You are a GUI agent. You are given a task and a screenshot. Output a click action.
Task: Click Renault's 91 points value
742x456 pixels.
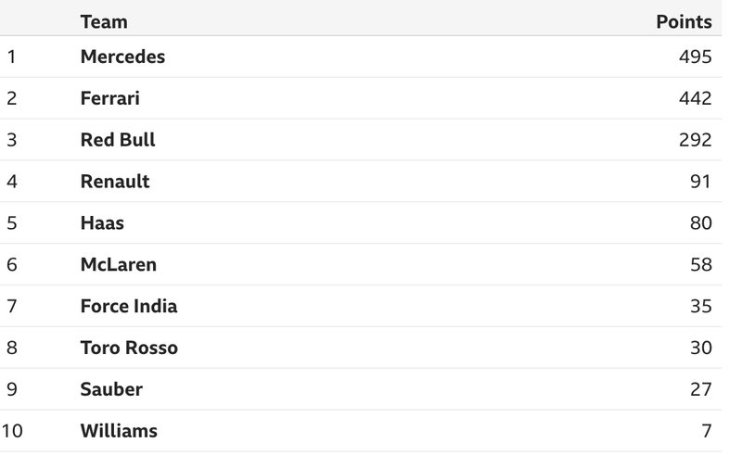click(701, 182)
